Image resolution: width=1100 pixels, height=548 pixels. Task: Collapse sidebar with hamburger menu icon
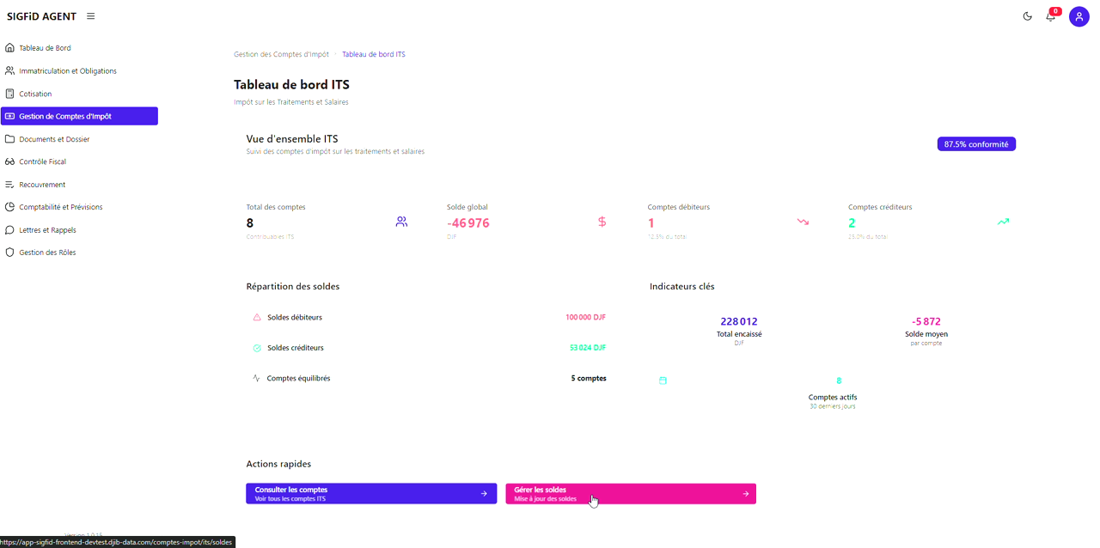(91, 16)
